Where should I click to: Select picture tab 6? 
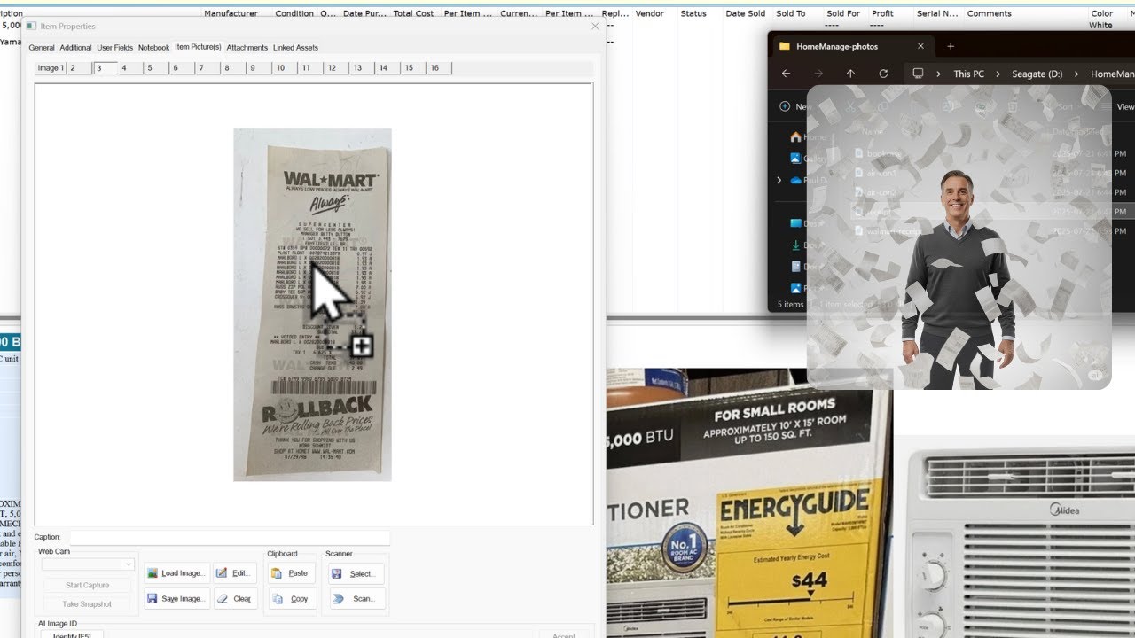click(x=183, y=68)
